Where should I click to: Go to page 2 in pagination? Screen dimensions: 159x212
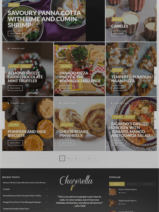(x=69, y=158)
